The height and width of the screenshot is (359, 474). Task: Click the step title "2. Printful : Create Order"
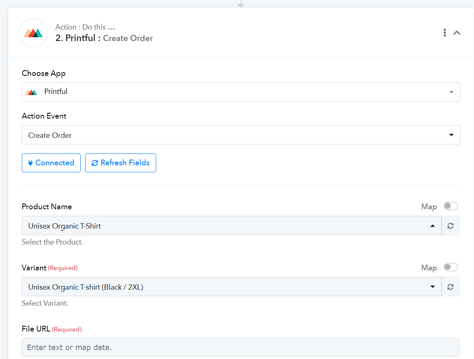pyautogui.click(x=104, y=38)
